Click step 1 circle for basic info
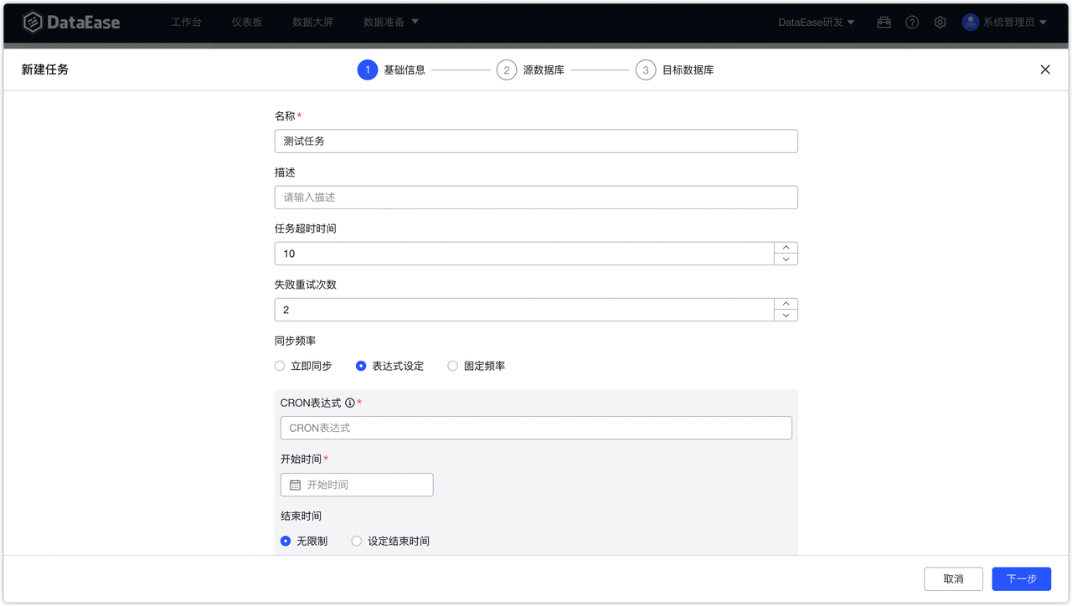The height and width of the screenshot is (606, 1072). click(367, 70)
